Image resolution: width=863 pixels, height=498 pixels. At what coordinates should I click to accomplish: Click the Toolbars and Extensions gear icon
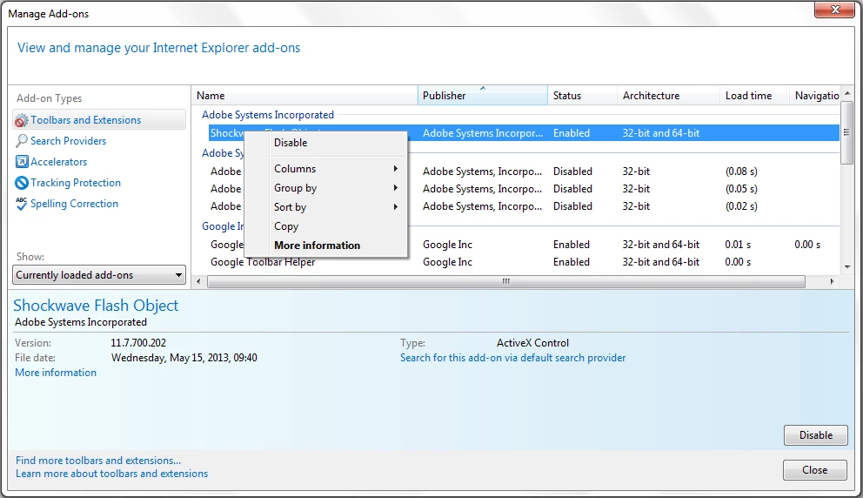click(22, 120)
